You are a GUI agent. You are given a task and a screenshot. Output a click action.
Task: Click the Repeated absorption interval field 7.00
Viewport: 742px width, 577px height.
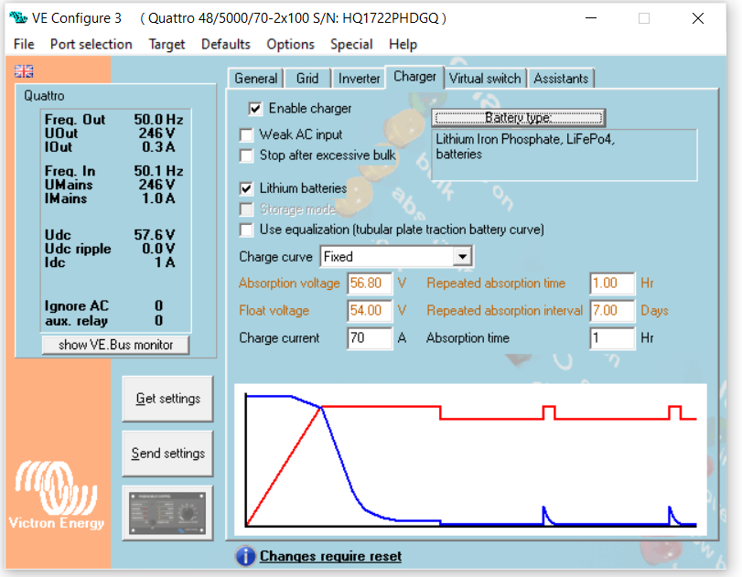click(x=612, y=311)
